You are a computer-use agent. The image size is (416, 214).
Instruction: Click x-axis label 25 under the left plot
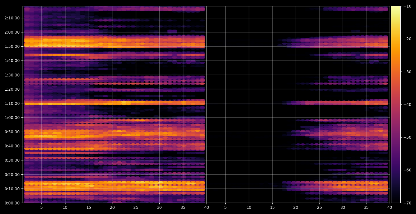[x=136, y=207]
